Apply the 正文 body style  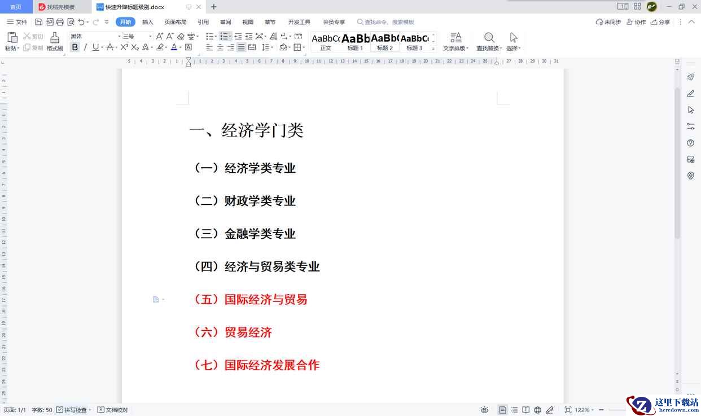tap(326, 42)
